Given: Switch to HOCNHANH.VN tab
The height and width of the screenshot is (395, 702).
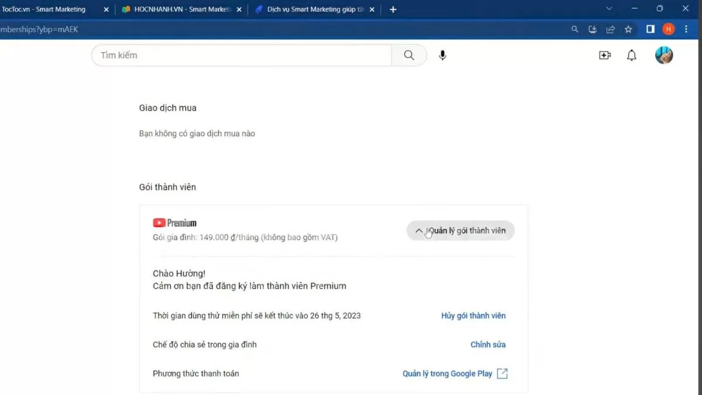Looking at the screenshot, I should 175,9.
